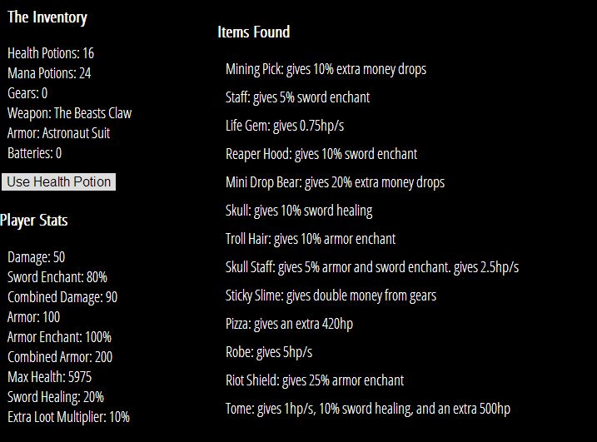Click the Weapon: The Beasts Claw entry
This screenshot has width=597, height=442.
[x=69, y=113]
